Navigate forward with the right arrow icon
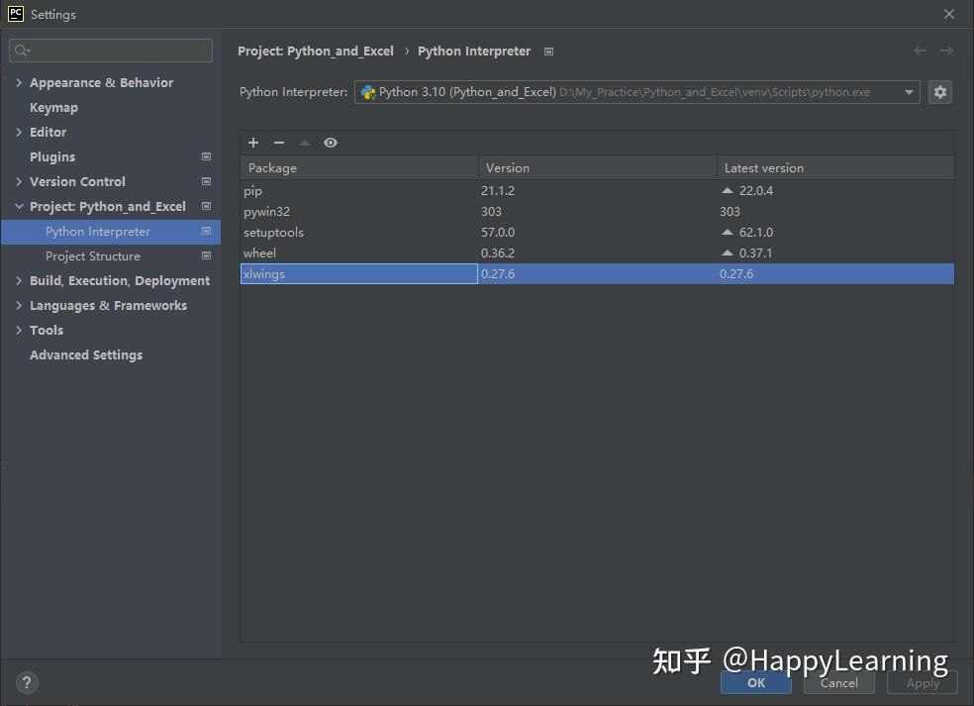Viewport: 974px width, 706px height. coord(947,50)
